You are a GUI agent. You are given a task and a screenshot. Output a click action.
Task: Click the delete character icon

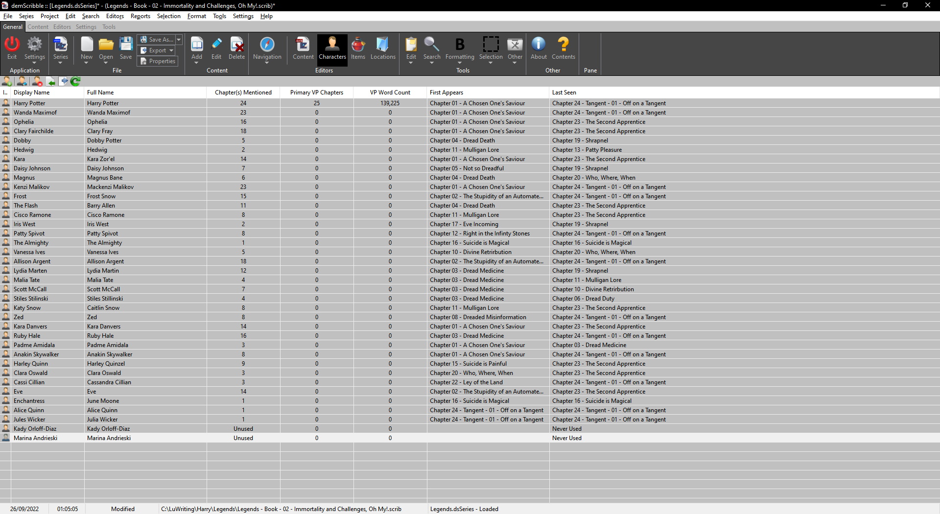tap(37, 81)
